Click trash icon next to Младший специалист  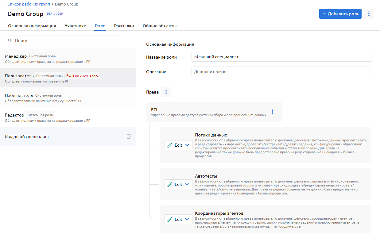pos(129,136)
